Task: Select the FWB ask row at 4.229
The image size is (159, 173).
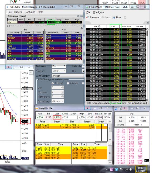Action: [64, 35]
